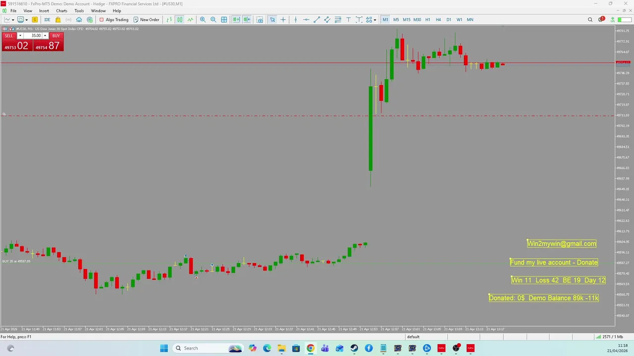
Task: Select the crosshair tool
Action: pyautogui.click(x=283, y=20)
